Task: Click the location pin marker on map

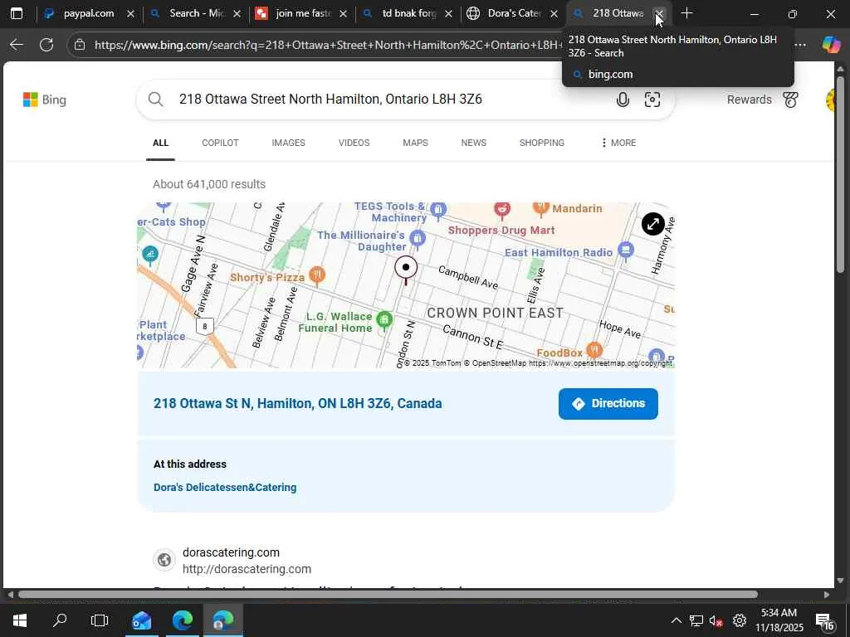Action: coord(405,270)
